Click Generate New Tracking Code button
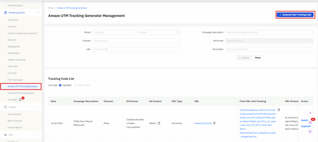The image size is (318, 142). click(295, 15)
